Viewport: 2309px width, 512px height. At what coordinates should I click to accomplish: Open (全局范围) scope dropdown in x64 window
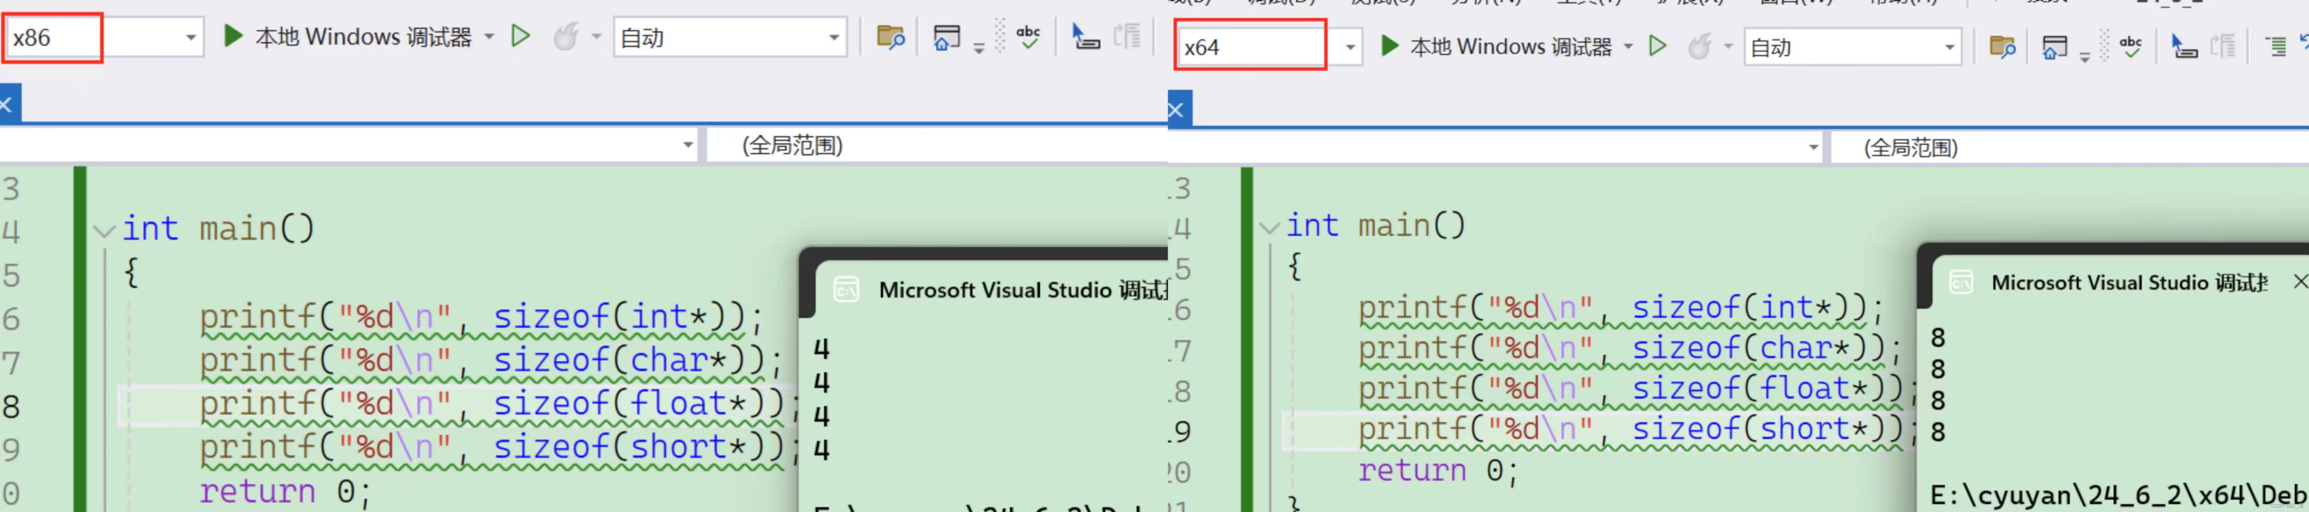pos(2070,148)
